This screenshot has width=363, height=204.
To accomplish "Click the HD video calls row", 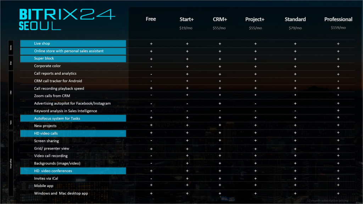I will coord(73,133).
